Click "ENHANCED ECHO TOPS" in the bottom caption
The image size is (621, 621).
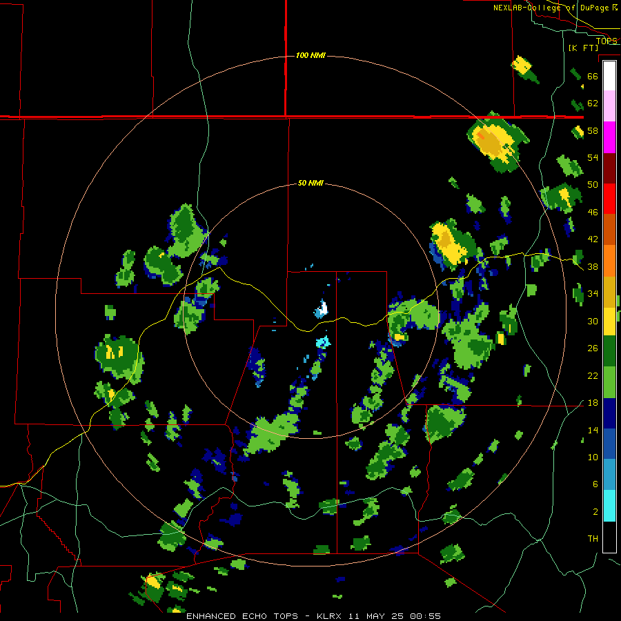pos(242,616)
